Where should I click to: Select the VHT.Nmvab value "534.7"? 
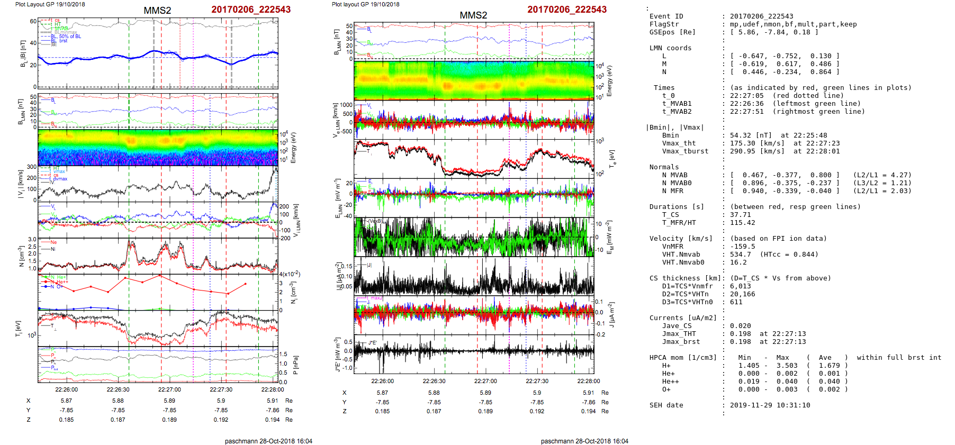[740, 255]
